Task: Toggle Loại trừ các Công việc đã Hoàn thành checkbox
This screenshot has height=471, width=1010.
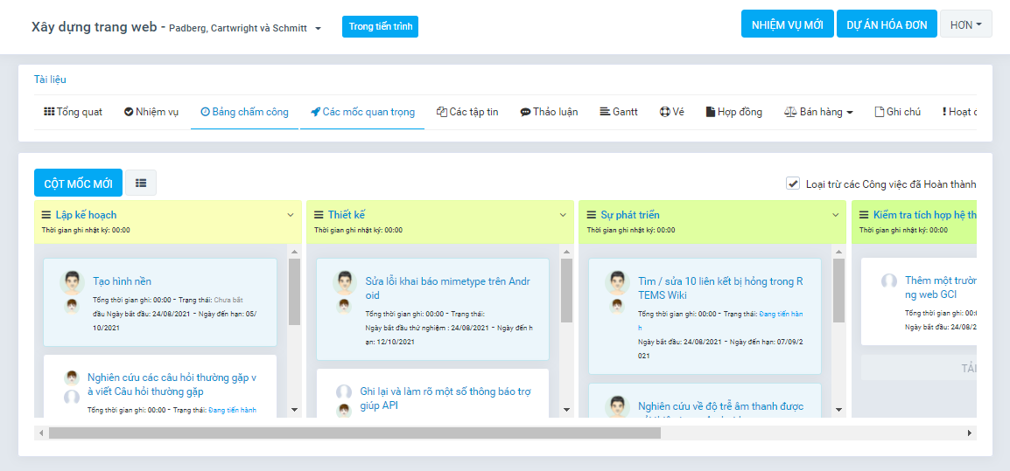Action: [793, 184]
